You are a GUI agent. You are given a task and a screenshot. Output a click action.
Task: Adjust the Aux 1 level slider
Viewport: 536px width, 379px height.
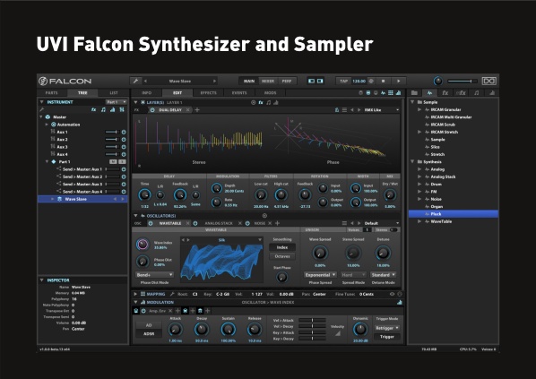point(112,132)
